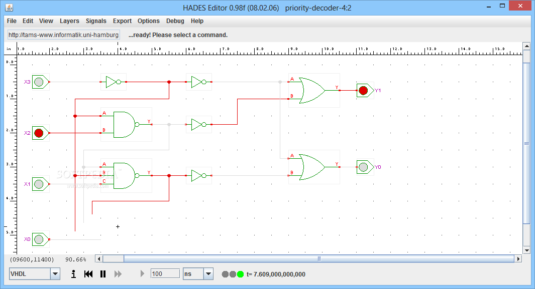Open the Signals menu
535x289 pixels.
point(96,21)
